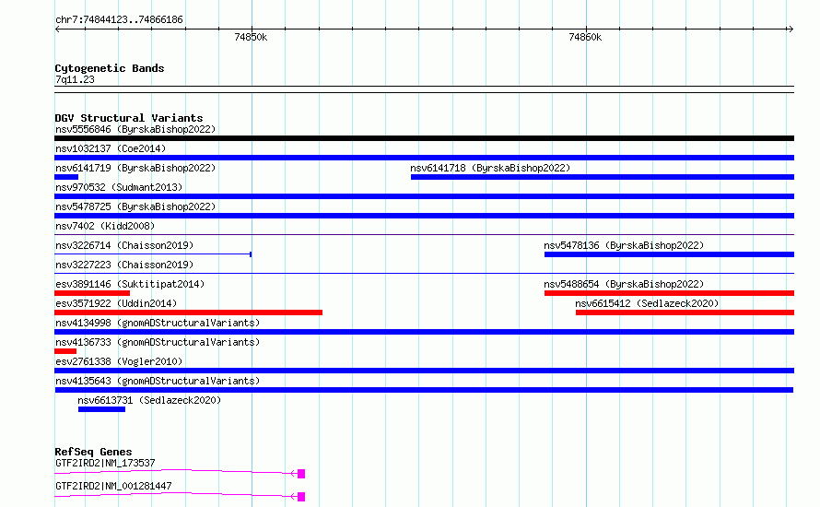
Task: Click the blue esv2761338 variant bar
Action: (x=424, y=371)
